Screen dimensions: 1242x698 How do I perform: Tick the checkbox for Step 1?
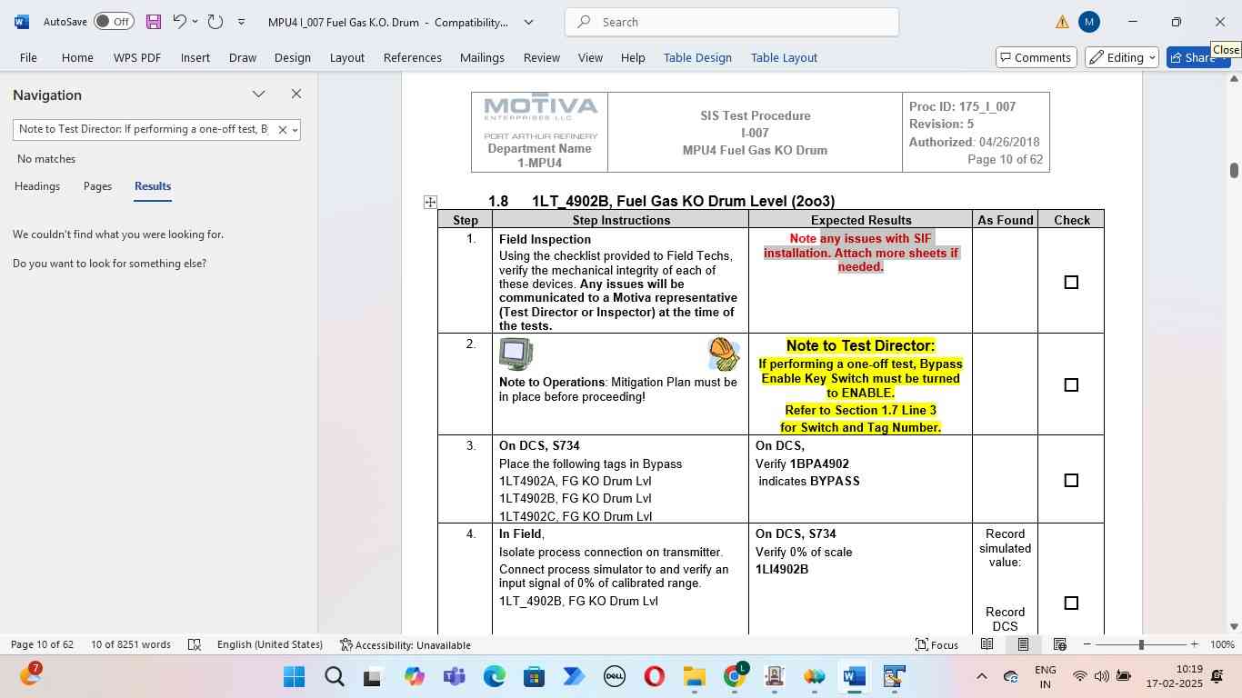(x=1071, y=283)
